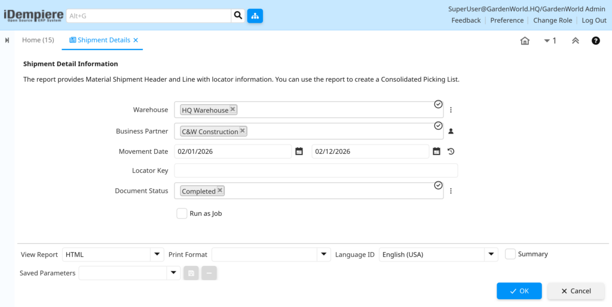Focus the Alt+G global search field
612x307 pixels.
tap(149, 16)
